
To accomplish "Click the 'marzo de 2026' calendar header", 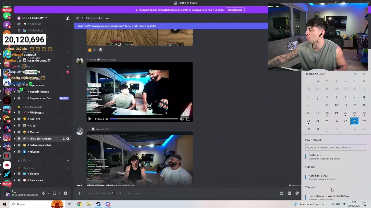I will coord(315,74).
